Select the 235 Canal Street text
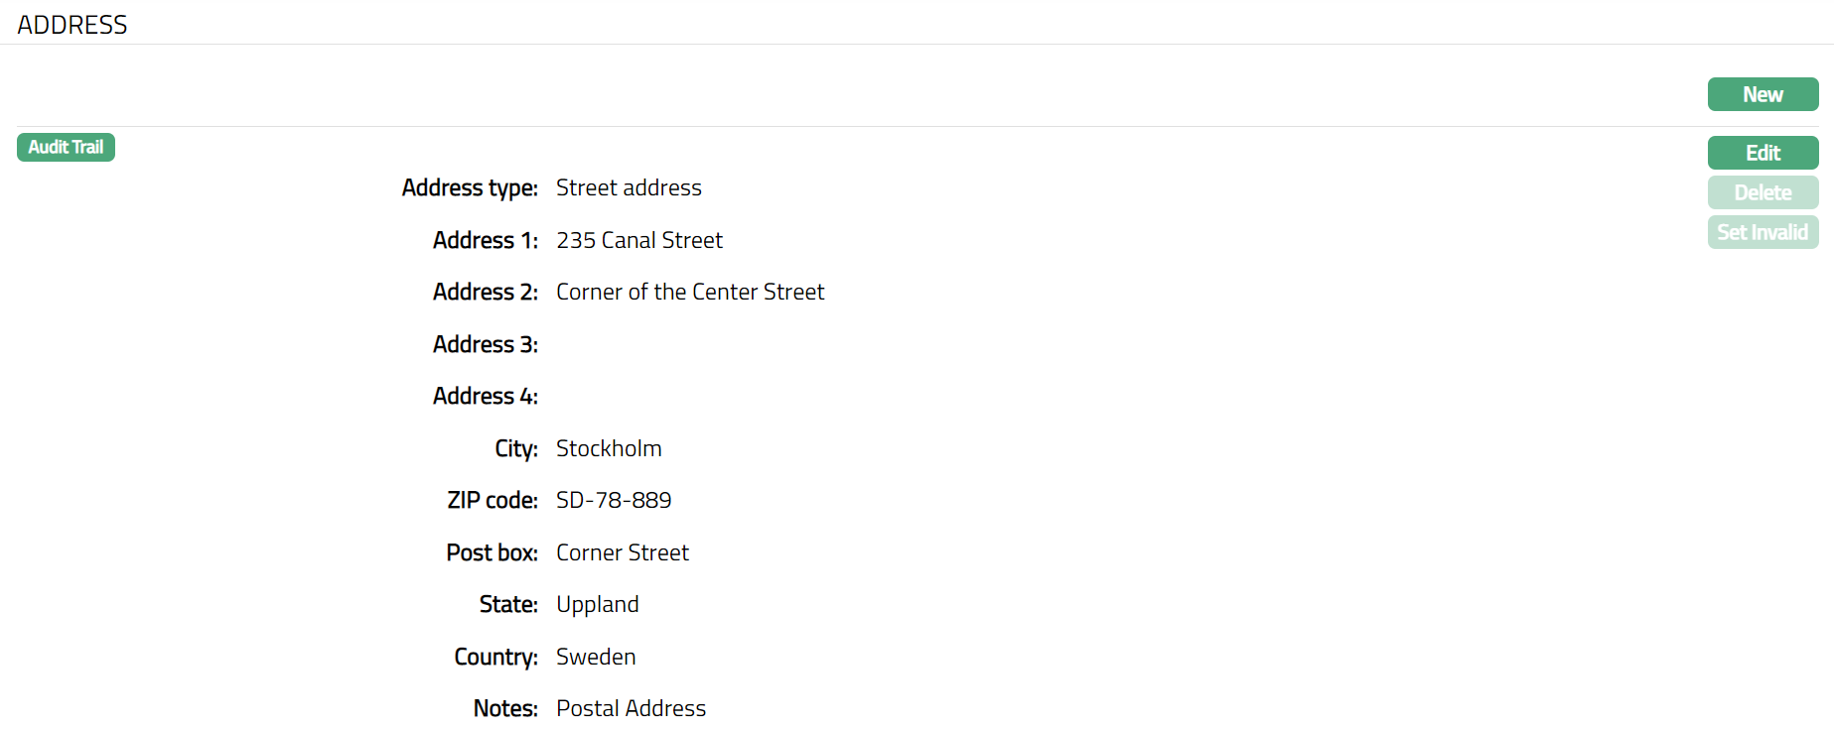The height and width of the screenshot is (730, 1834). click(639, 240)
